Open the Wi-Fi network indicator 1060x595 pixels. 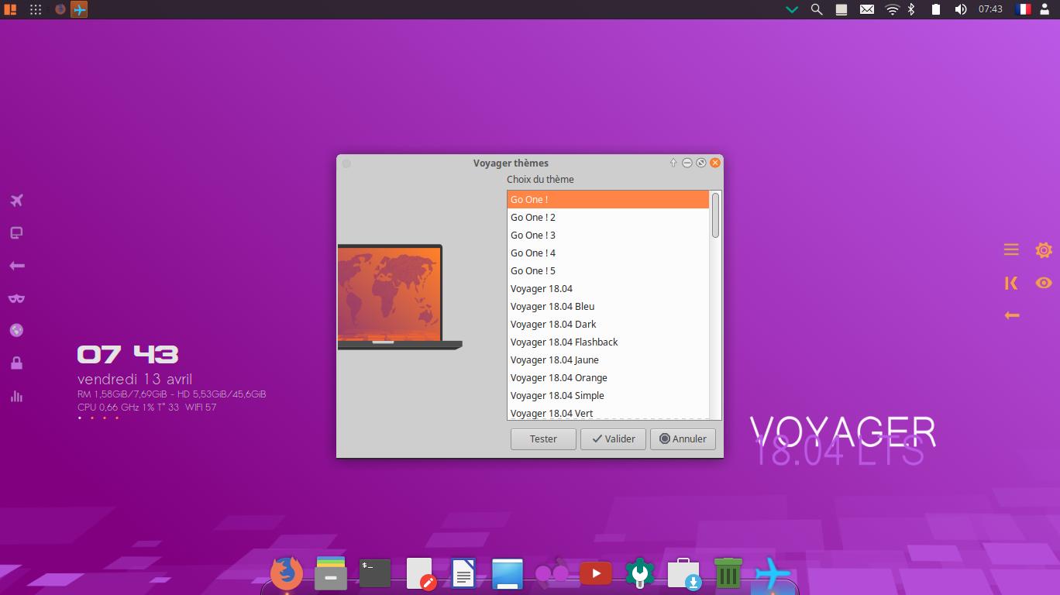click(x=892, y=9)
